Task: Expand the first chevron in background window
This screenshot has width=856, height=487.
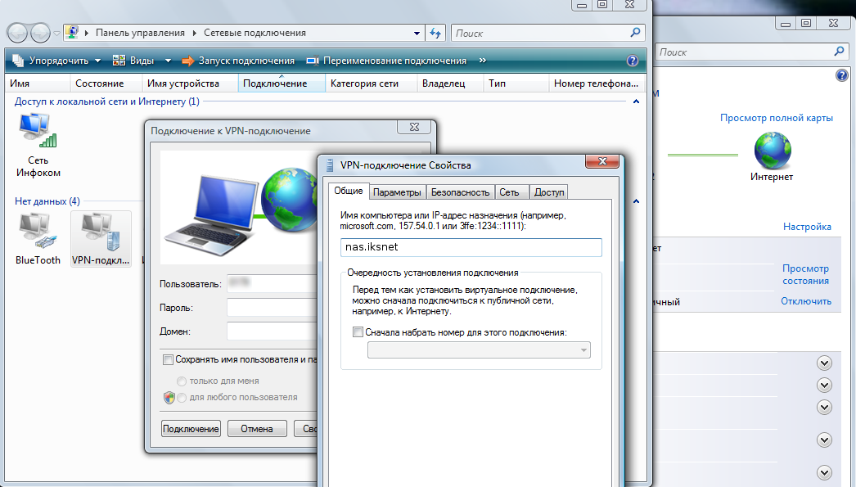Action: [x=824, y=363]
